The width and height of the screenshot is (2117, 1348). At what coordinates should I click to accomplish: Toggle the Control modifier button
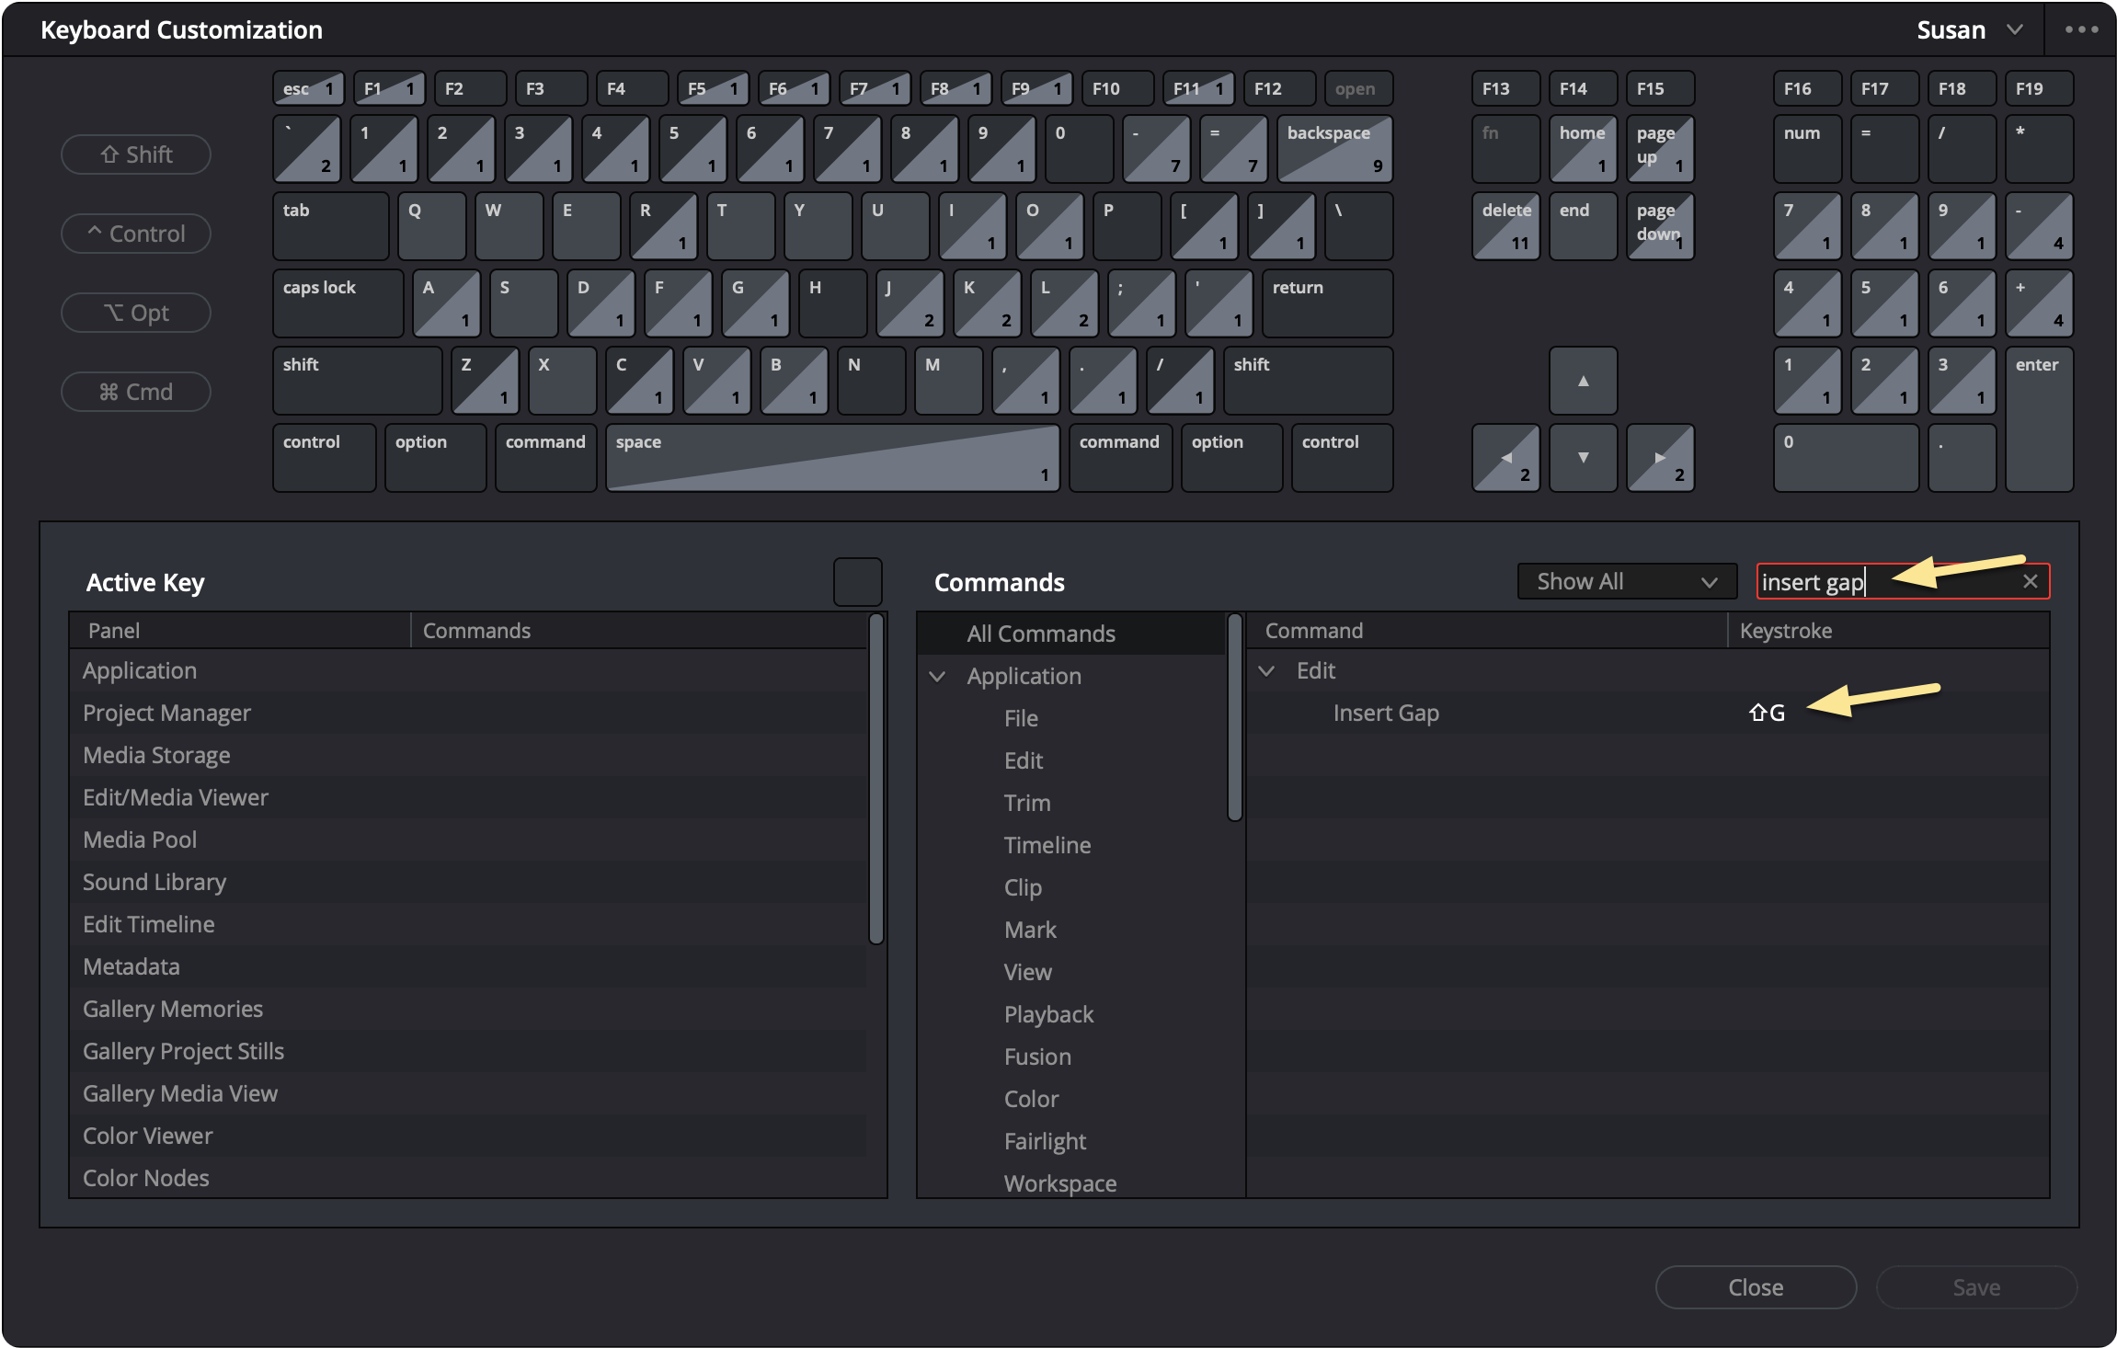click(x=136, y=234)
